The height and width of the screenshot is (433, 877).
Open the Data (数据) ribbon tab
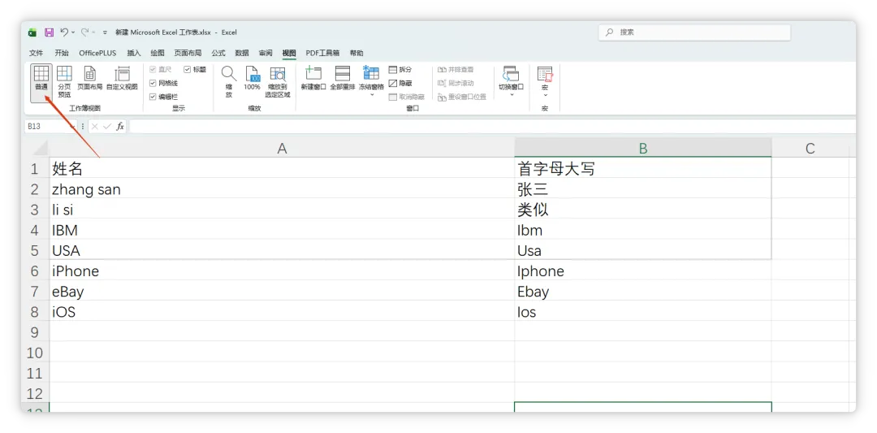click(x=242, y=53)
